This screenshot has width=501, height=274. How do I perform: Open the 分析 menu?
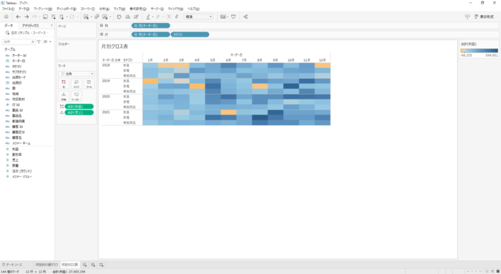pyautogui.click(x=104, y=9)
